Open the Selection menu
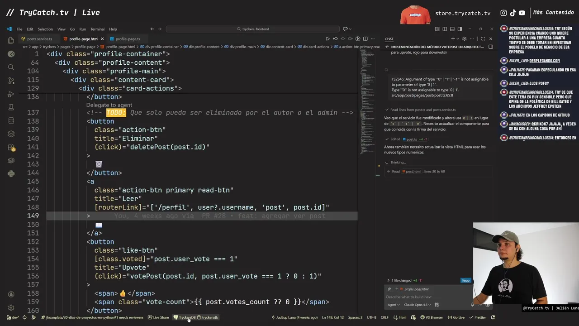 45,29
